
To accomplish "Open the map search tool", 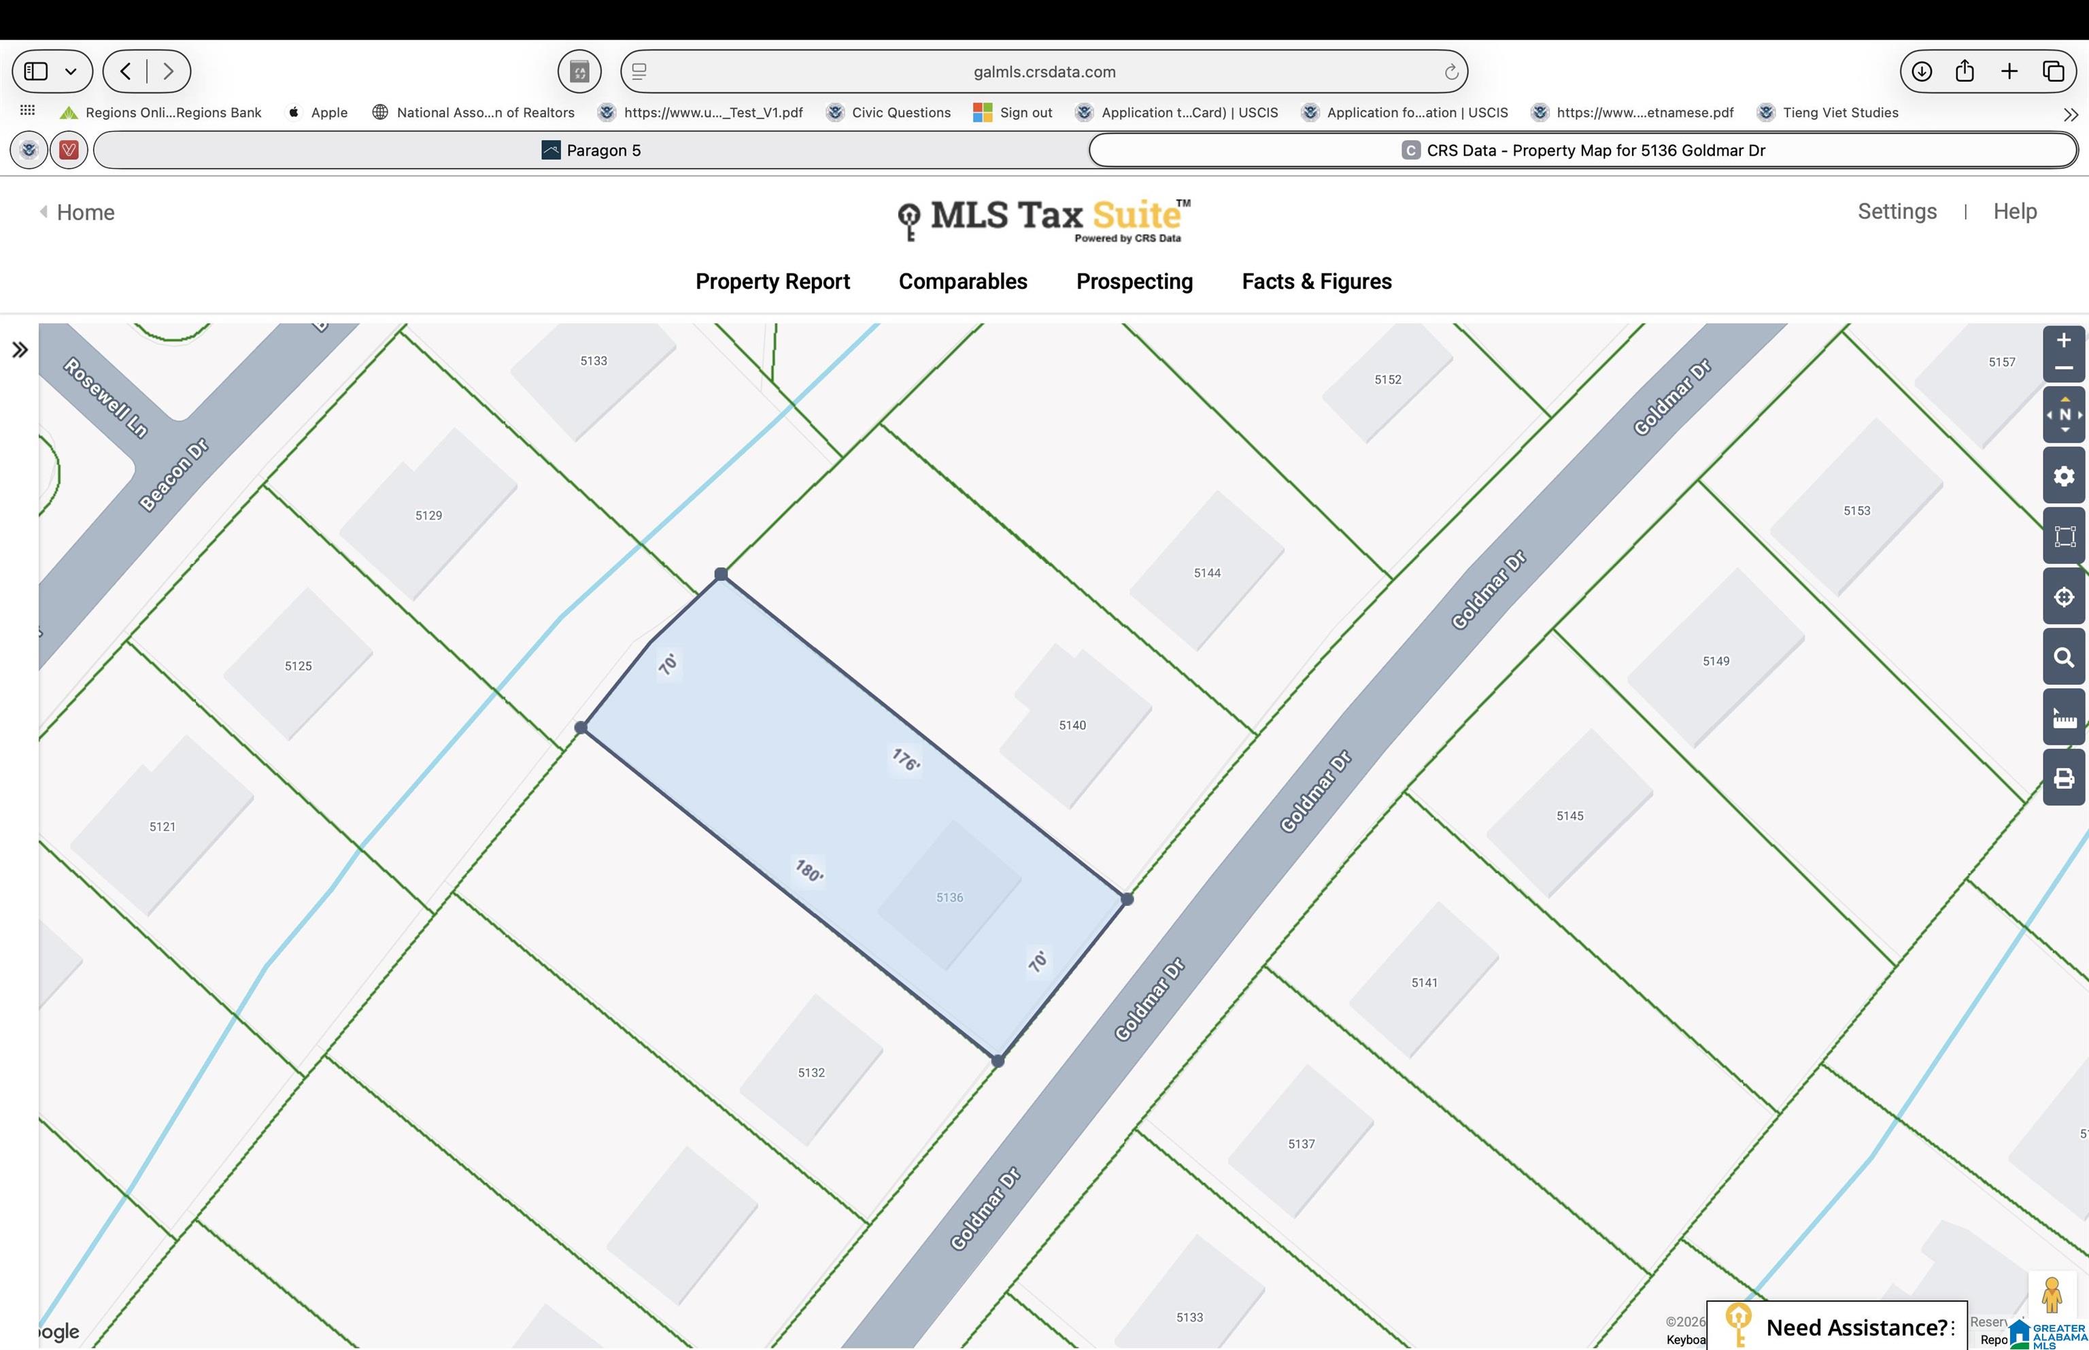I will (2064, 658).
